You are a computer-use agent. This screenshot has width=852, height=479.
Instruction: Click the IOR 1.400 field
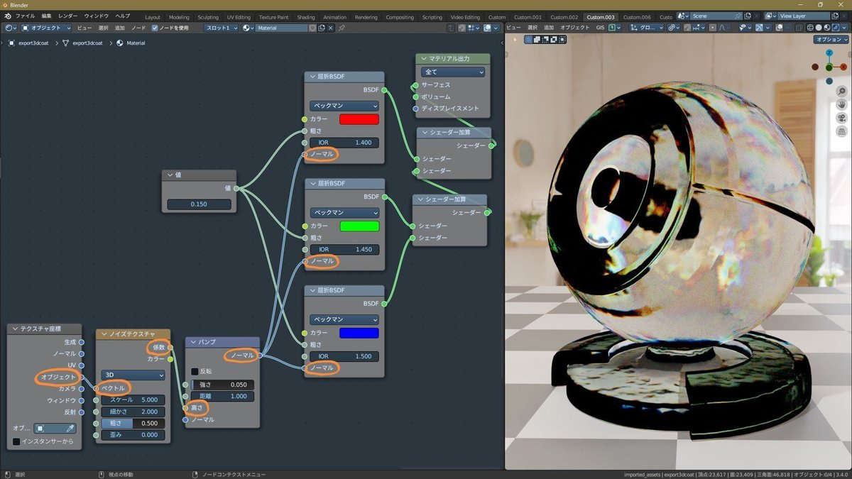pos(344,143)
